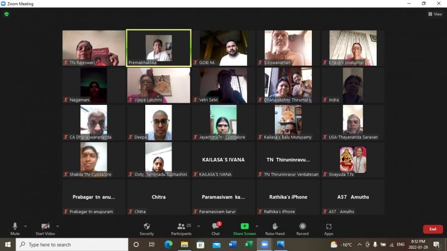Open Excel from taskbar
The width and height of the screenshot is (447, 251).
pos(249,244)
